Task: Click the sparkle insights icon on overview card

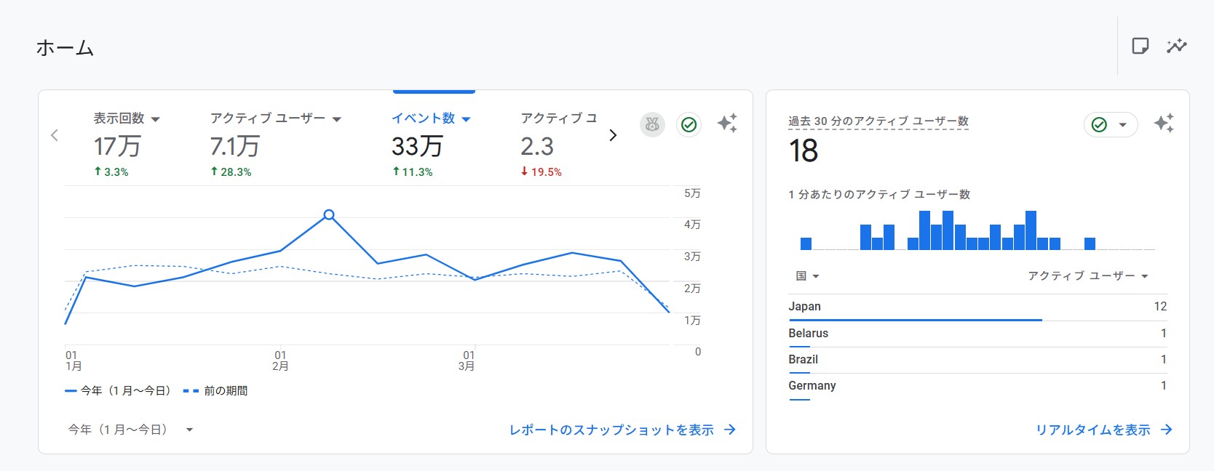Action: [727, 124]
